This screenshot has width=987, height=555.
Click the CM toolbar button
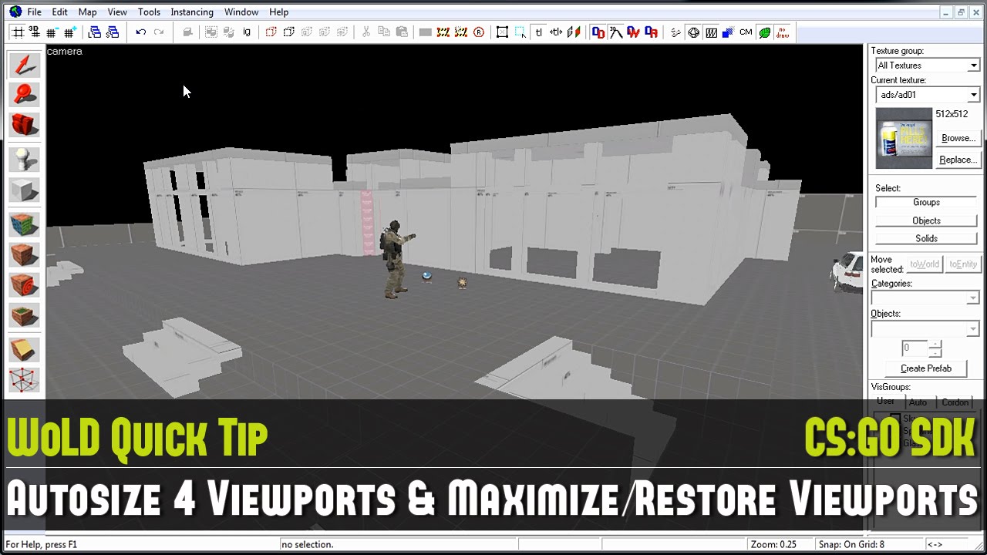click(746, 32)
